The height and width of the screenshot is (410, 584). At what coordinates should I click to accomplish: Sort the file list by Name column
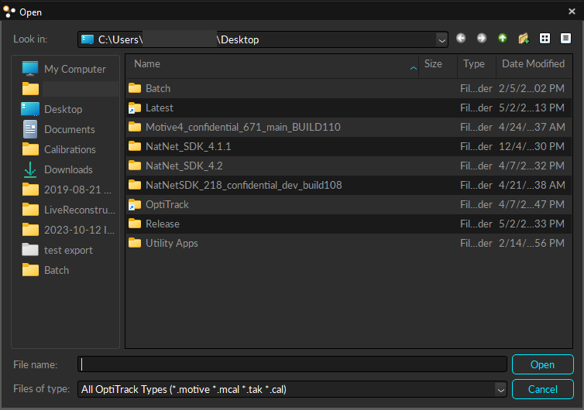tap(147, 64)
